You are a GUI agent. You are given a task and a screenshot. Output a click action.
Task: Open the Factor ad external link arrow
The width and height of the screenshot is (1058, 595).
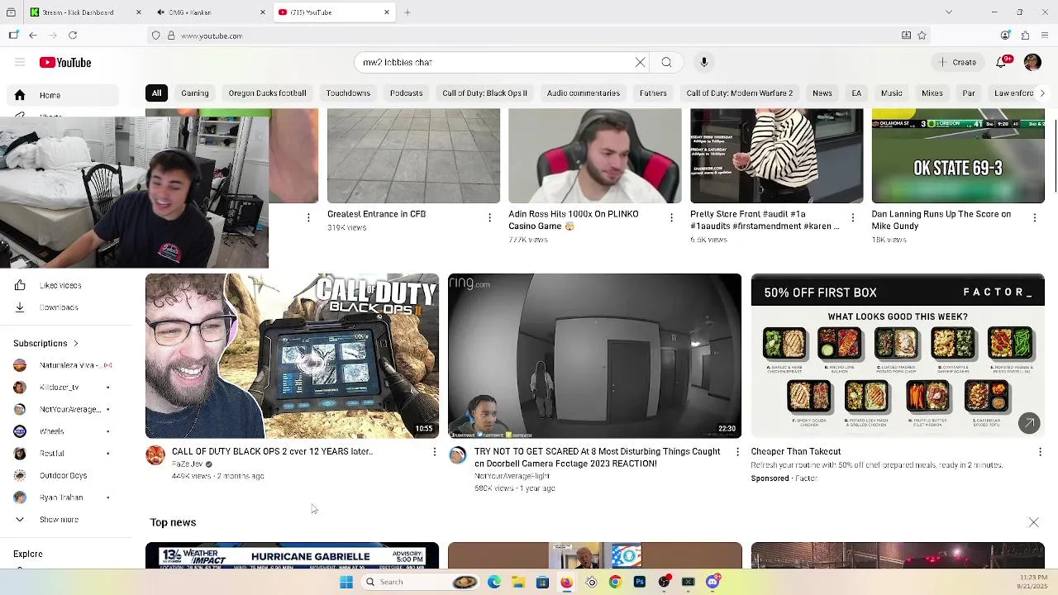pos(1029,423)
